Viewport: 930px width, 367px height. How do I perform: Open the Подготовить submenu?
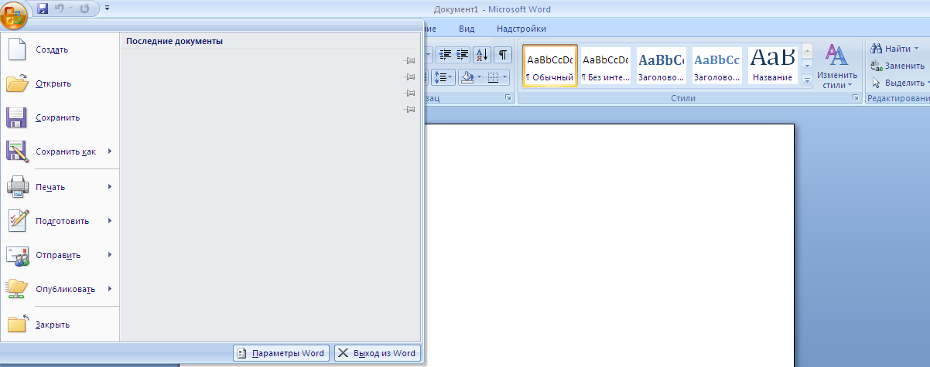point(60,221)
